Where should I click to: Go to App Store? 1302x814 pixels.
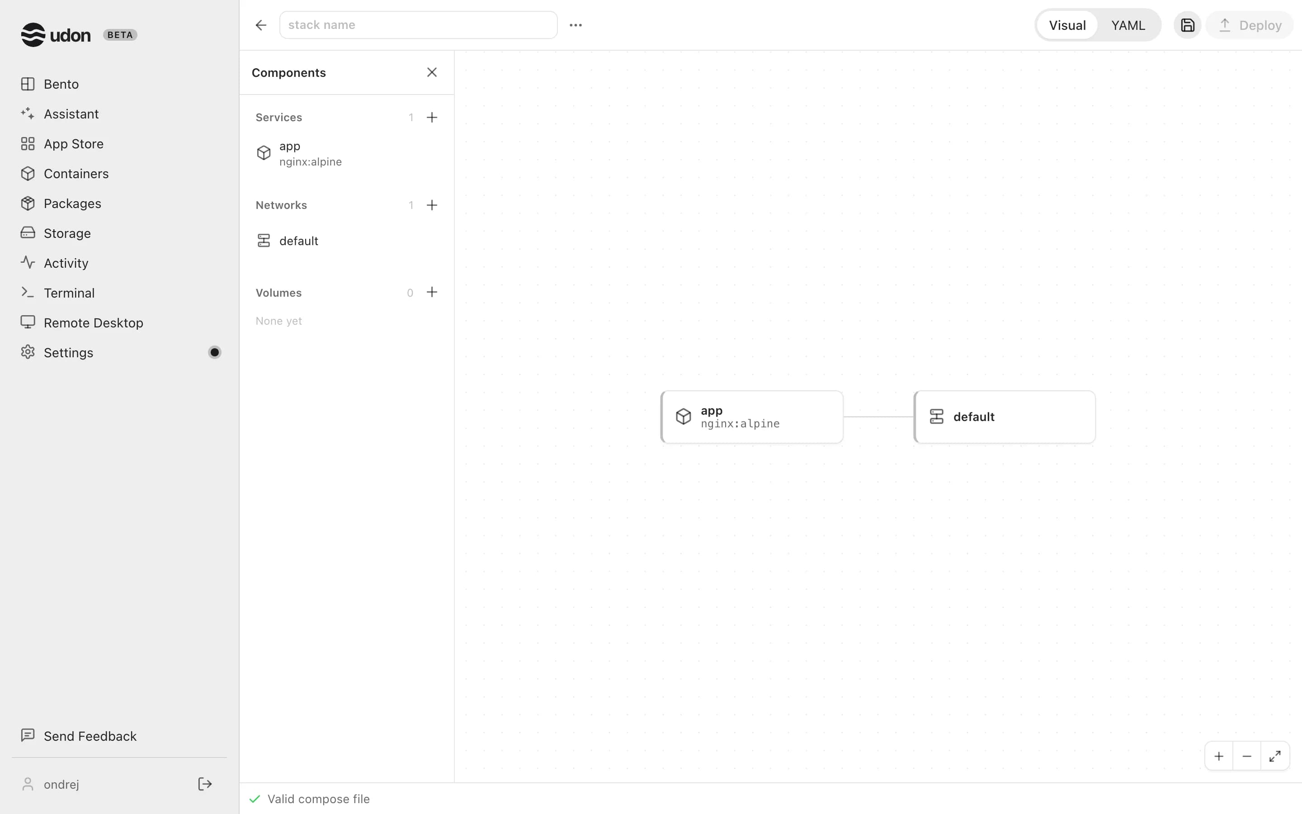click(119, 144)
